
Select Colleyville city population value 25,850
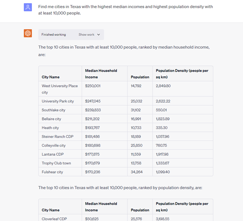coord(136,145)
